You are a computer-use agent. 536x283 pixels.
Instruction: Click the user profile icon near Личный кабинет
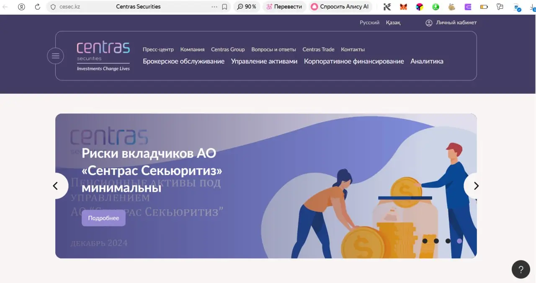[429, 23]
